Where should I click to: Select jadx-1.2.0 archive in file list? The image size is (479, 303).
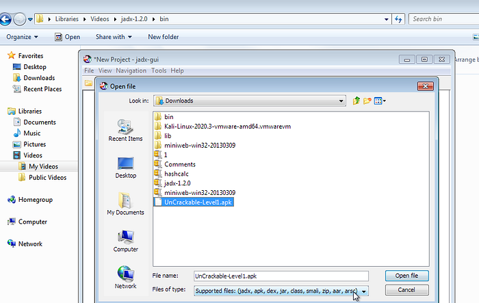click(x=172, y=183)
